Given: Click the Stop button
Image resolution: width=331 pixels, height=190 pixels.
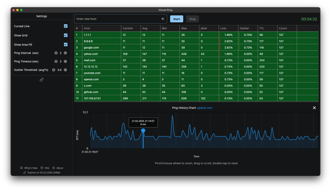Looking at the screenshot, I should (x=192, y=19).
